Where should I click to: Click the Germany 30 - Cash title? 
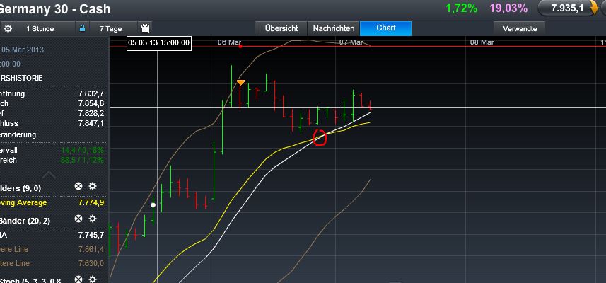(55, 8)
